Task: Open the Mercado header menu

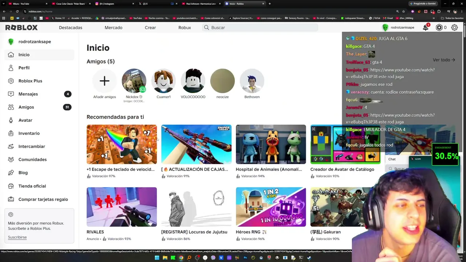Action: coord(114,28)
